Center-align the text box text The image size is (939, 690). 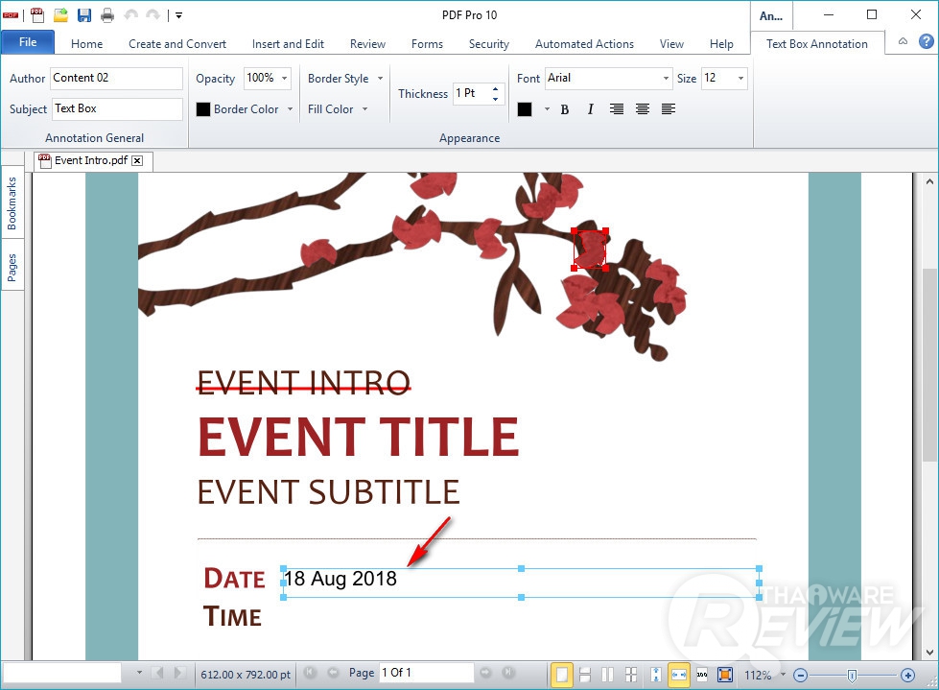tap(643, 109)
